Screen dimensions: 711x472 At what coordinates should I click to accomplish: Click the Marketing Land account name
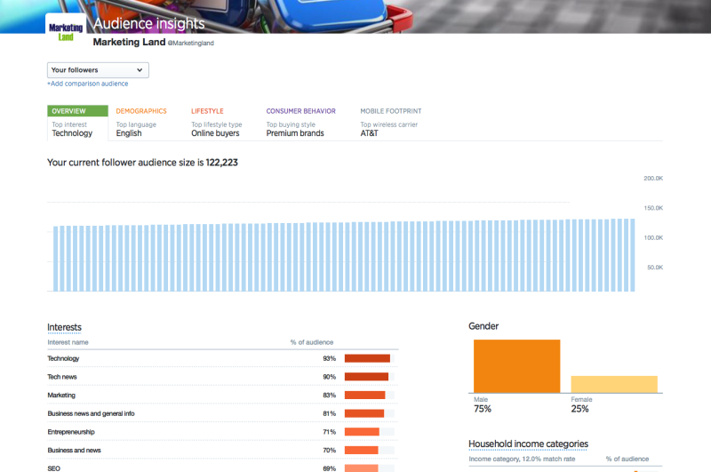tap(129, 42)
